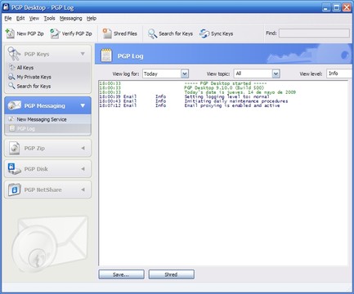Click the 'Initiating daily maintenance procedures' line
This screenshot has width=354, height=294.
236,100
